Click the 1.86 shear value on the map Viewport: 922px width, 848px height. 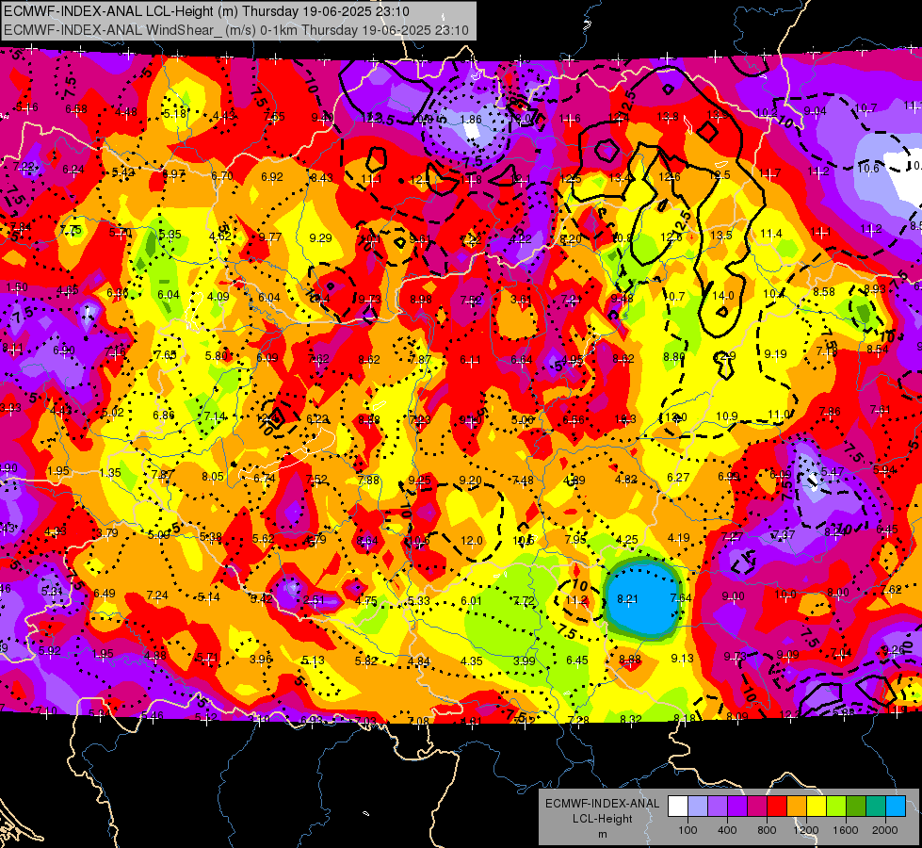(x=471, y=120)
